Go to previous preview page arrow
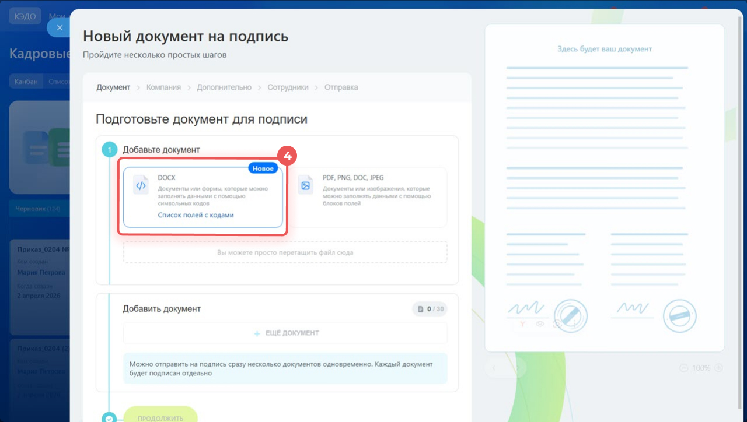This screenshot has height=422, width=747. [494, 368]
